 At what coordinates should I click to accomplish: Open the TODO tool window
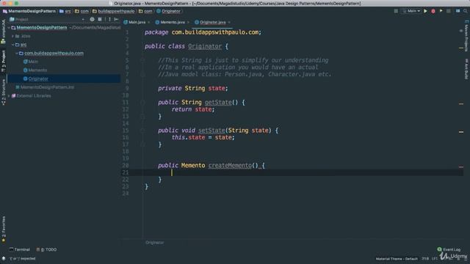point(46,249)
